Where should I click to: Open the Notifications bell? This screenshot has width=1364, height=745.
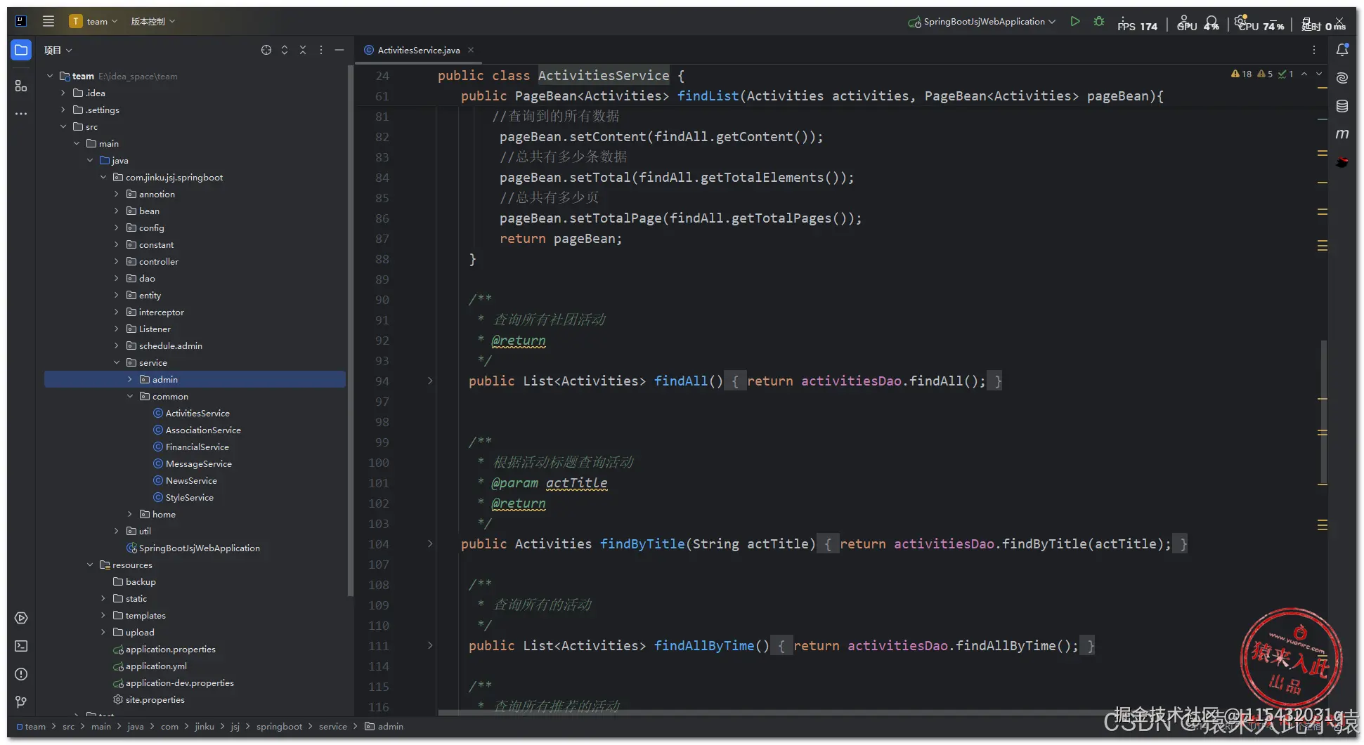tap(1342, 50)
